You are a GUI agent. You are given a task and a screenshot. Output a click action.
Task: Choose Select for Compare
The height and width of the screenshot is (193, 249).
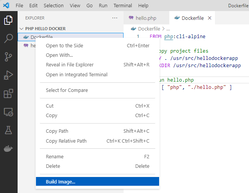[x=98, y=90]
